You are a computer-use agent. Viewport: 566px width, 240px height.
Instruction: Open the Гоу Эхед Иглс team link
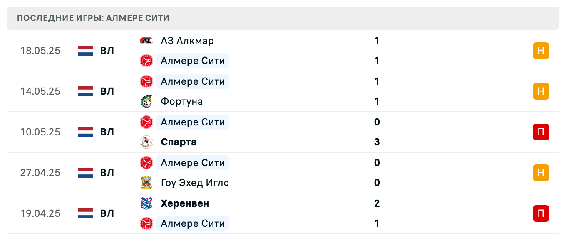click(x=195, y=183)
